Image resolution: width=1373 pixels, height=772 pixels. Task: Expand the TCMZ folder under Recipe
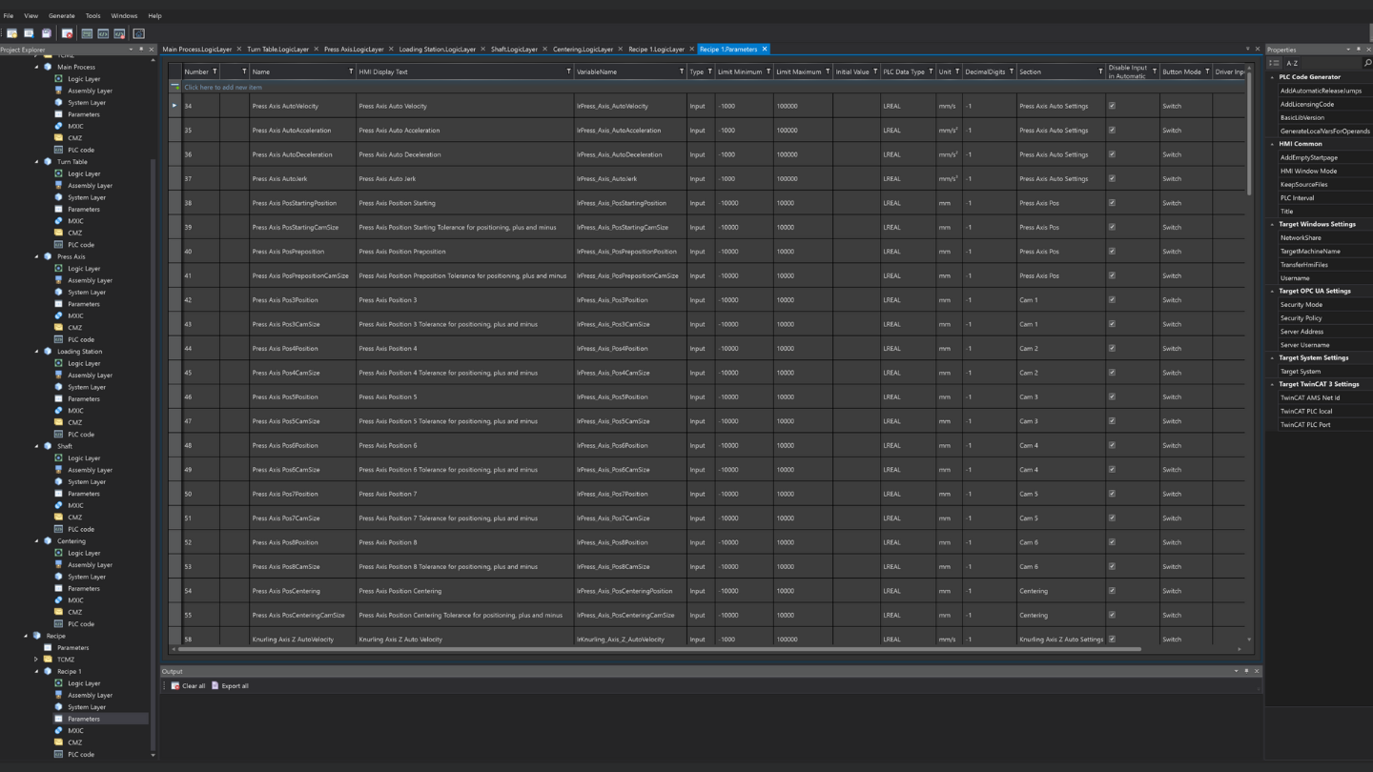37,660
